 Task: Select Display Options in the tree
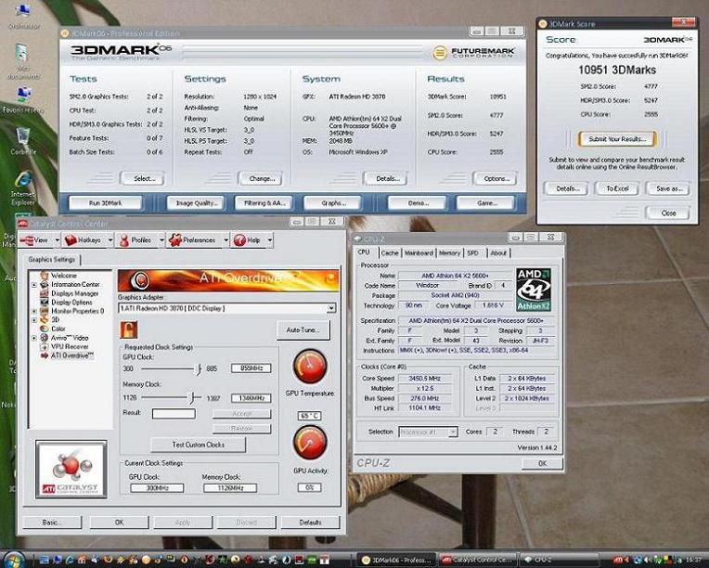(x=71, y=302)
